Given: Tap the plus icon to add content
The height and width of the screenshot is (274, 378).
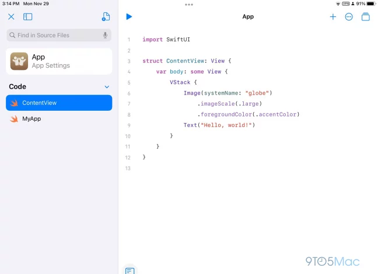Looking at the screenshot, I should [x=333, y=17].
